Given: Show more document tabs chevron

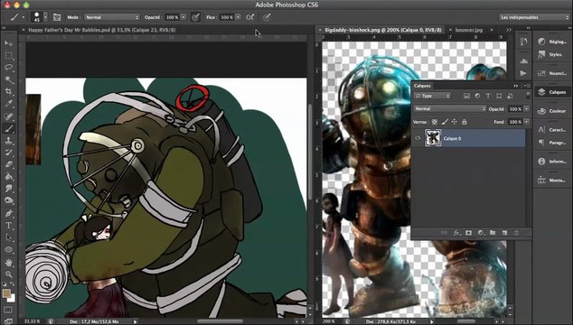Looking at the screenshot, I should tap(509, 30).
